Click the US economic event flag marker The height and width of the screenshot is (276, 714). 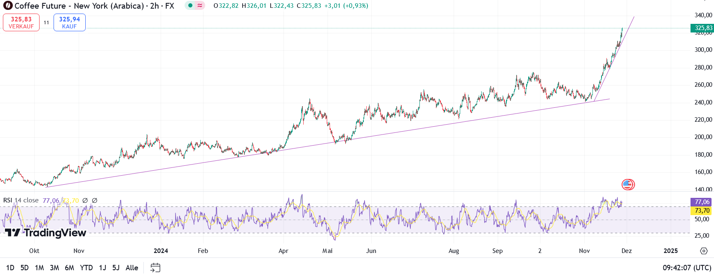(627, 185)
